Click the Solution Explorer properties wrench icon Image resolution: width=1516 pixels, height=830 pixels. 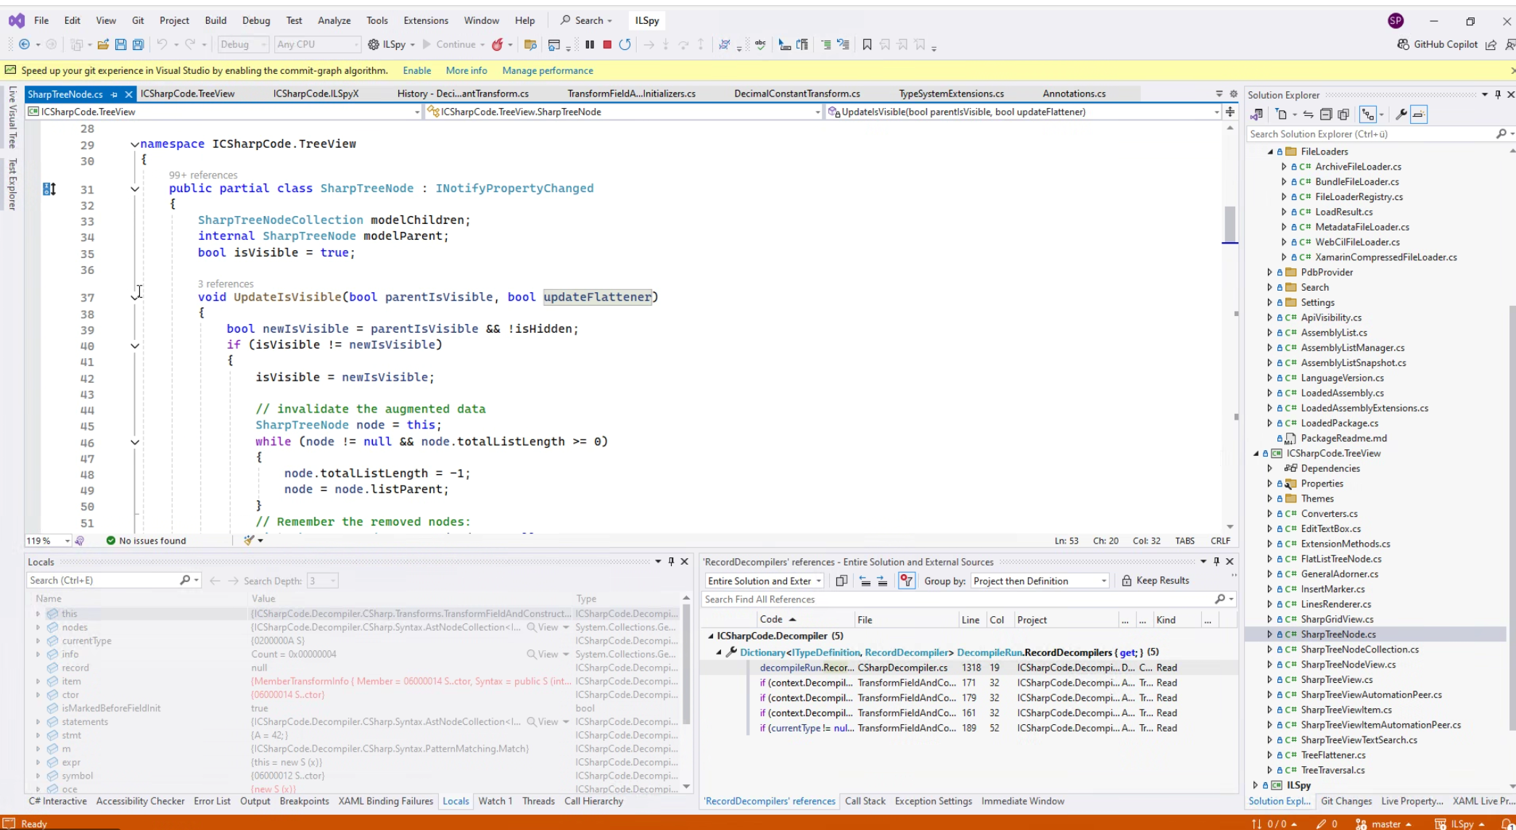[1401, 115]
